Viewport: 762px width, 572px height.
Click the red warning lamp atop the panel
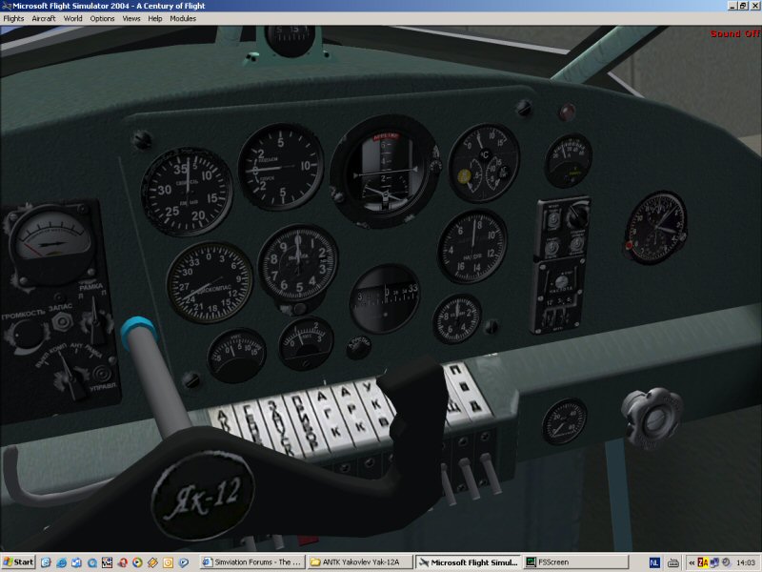point(568,111)
